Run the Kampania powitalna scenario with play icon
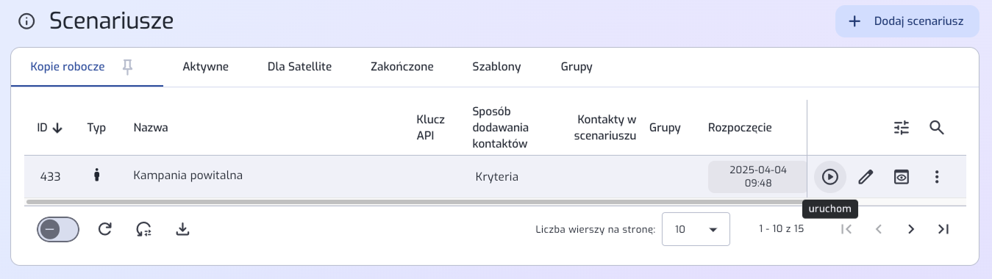 point(830,176)
